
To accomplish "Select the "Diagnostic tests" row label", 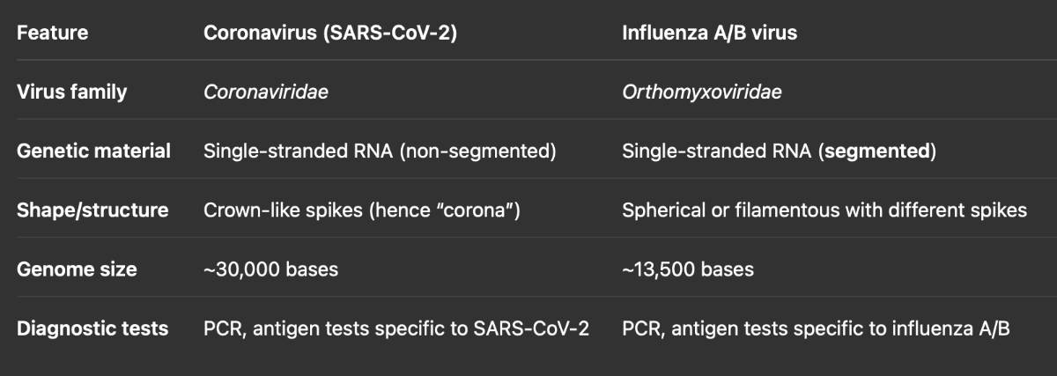I will click(92, 328).
